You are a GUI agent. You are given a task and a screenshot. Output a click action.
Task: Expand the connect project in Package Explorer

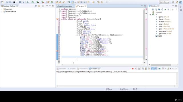pyautogui.click(x=2, y=9)
